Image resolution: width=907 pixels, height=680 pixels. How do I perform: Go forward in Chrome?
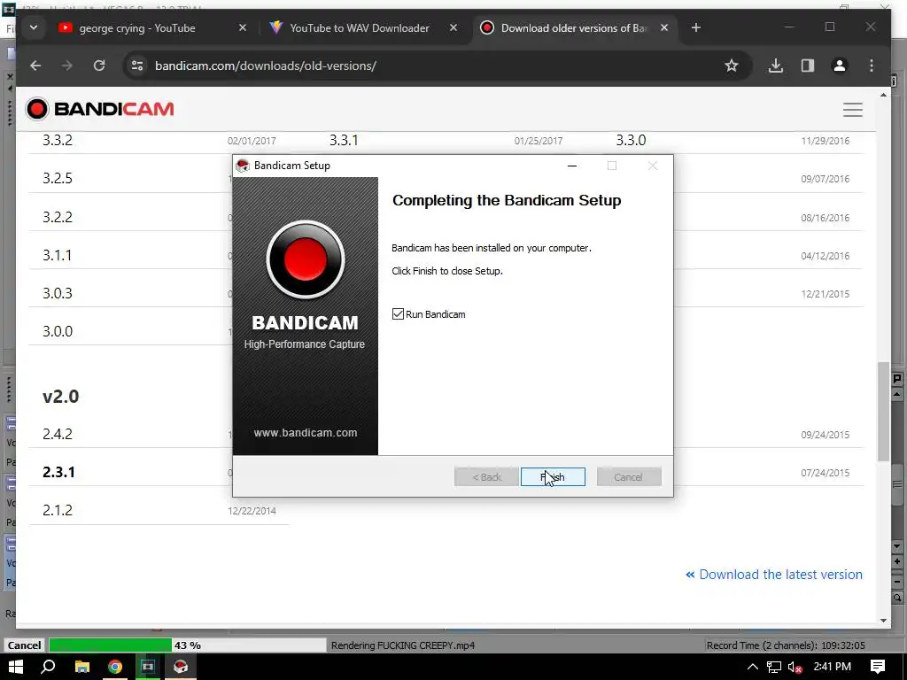[x=67, y=66]
